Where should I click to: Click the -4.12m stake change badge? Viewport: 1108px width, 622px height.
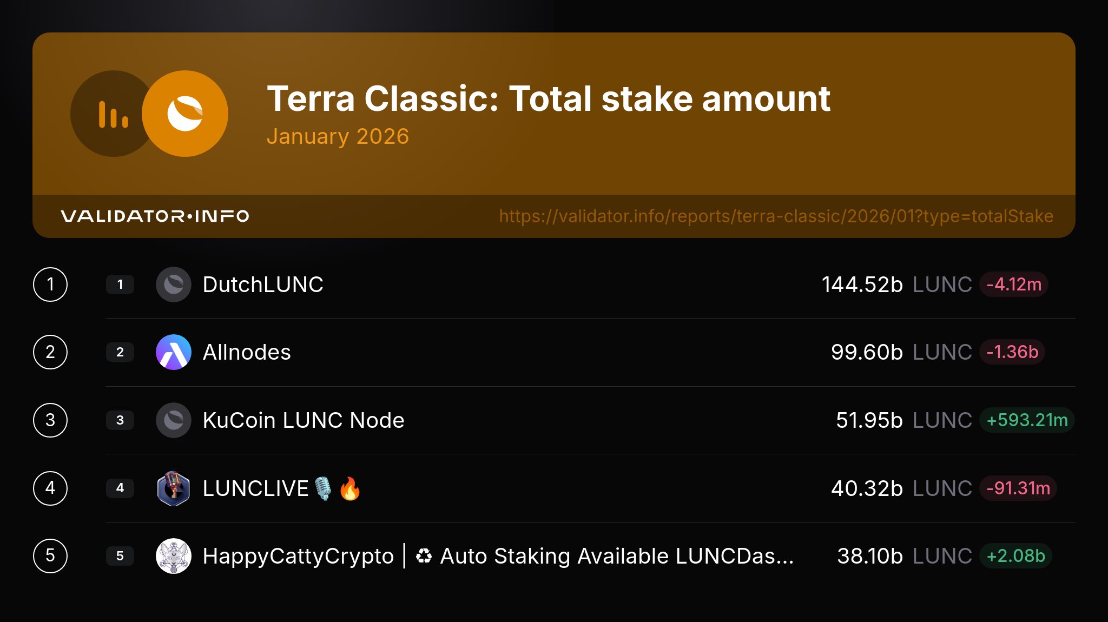(1013, 284)
